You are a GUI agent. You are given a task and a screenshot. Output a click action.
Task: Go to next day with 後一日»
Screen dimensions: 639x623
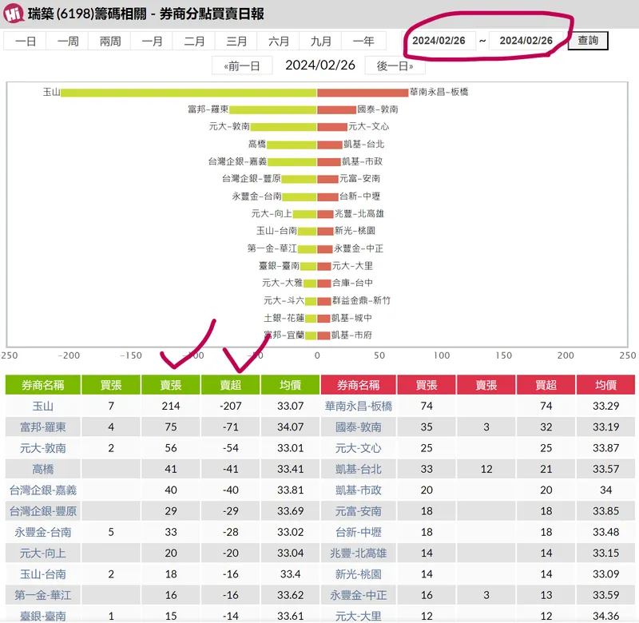[395, 66]
